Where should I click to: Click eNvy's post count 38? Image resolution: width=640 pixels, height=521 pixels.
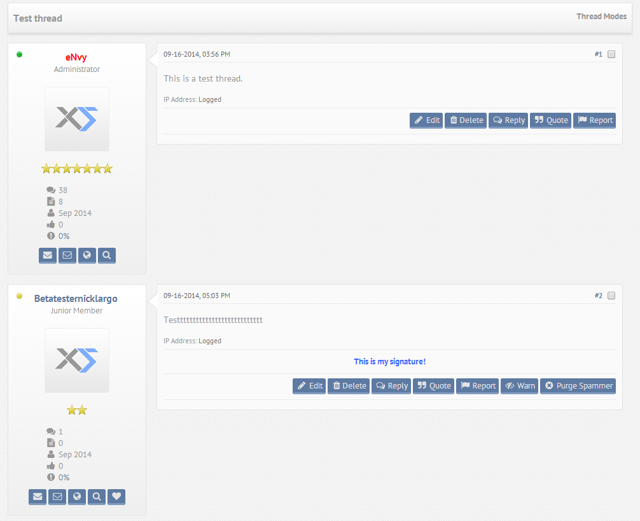click(63, 190)
